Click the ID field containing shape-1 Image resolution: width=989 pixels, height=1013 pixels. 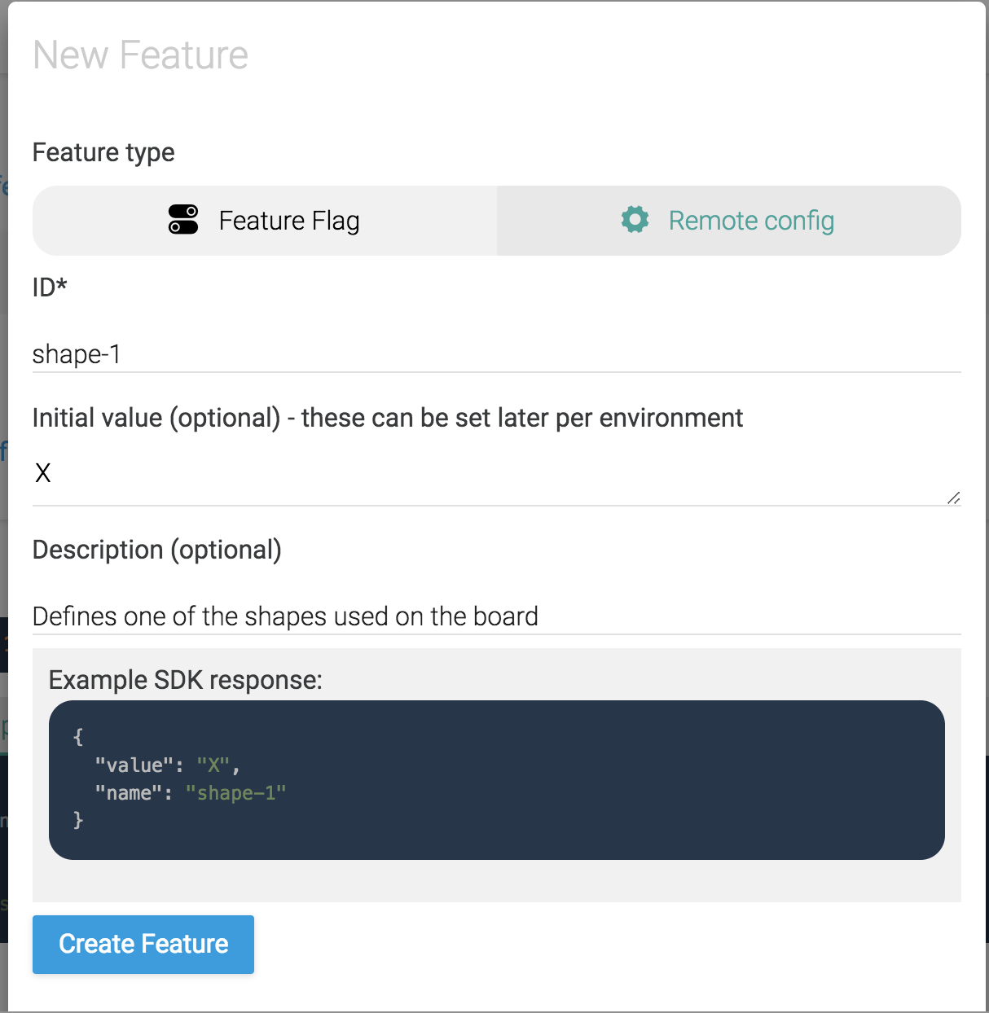pyautogui.click(x=326, y=353)
